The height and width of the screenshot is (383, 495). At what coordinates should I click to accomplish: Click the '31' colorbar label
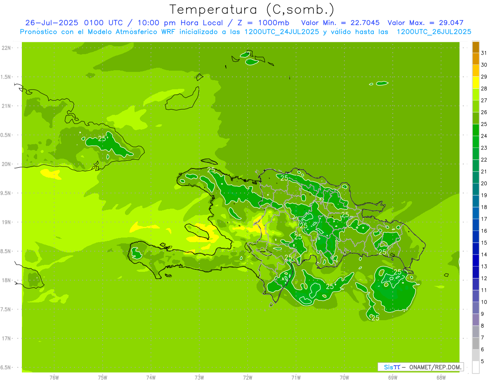pyautogui.click(x=484, y=53)
